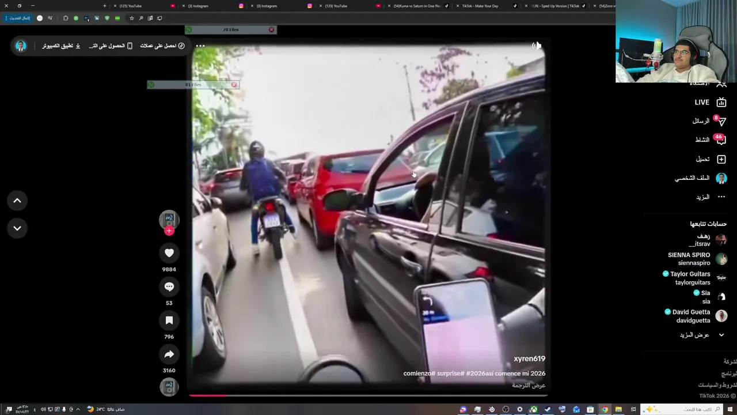Viewport: 737px width, 415px height.
Task: Close the TikTok - Make Your Day tab
Action: click(x=458, y=6)
